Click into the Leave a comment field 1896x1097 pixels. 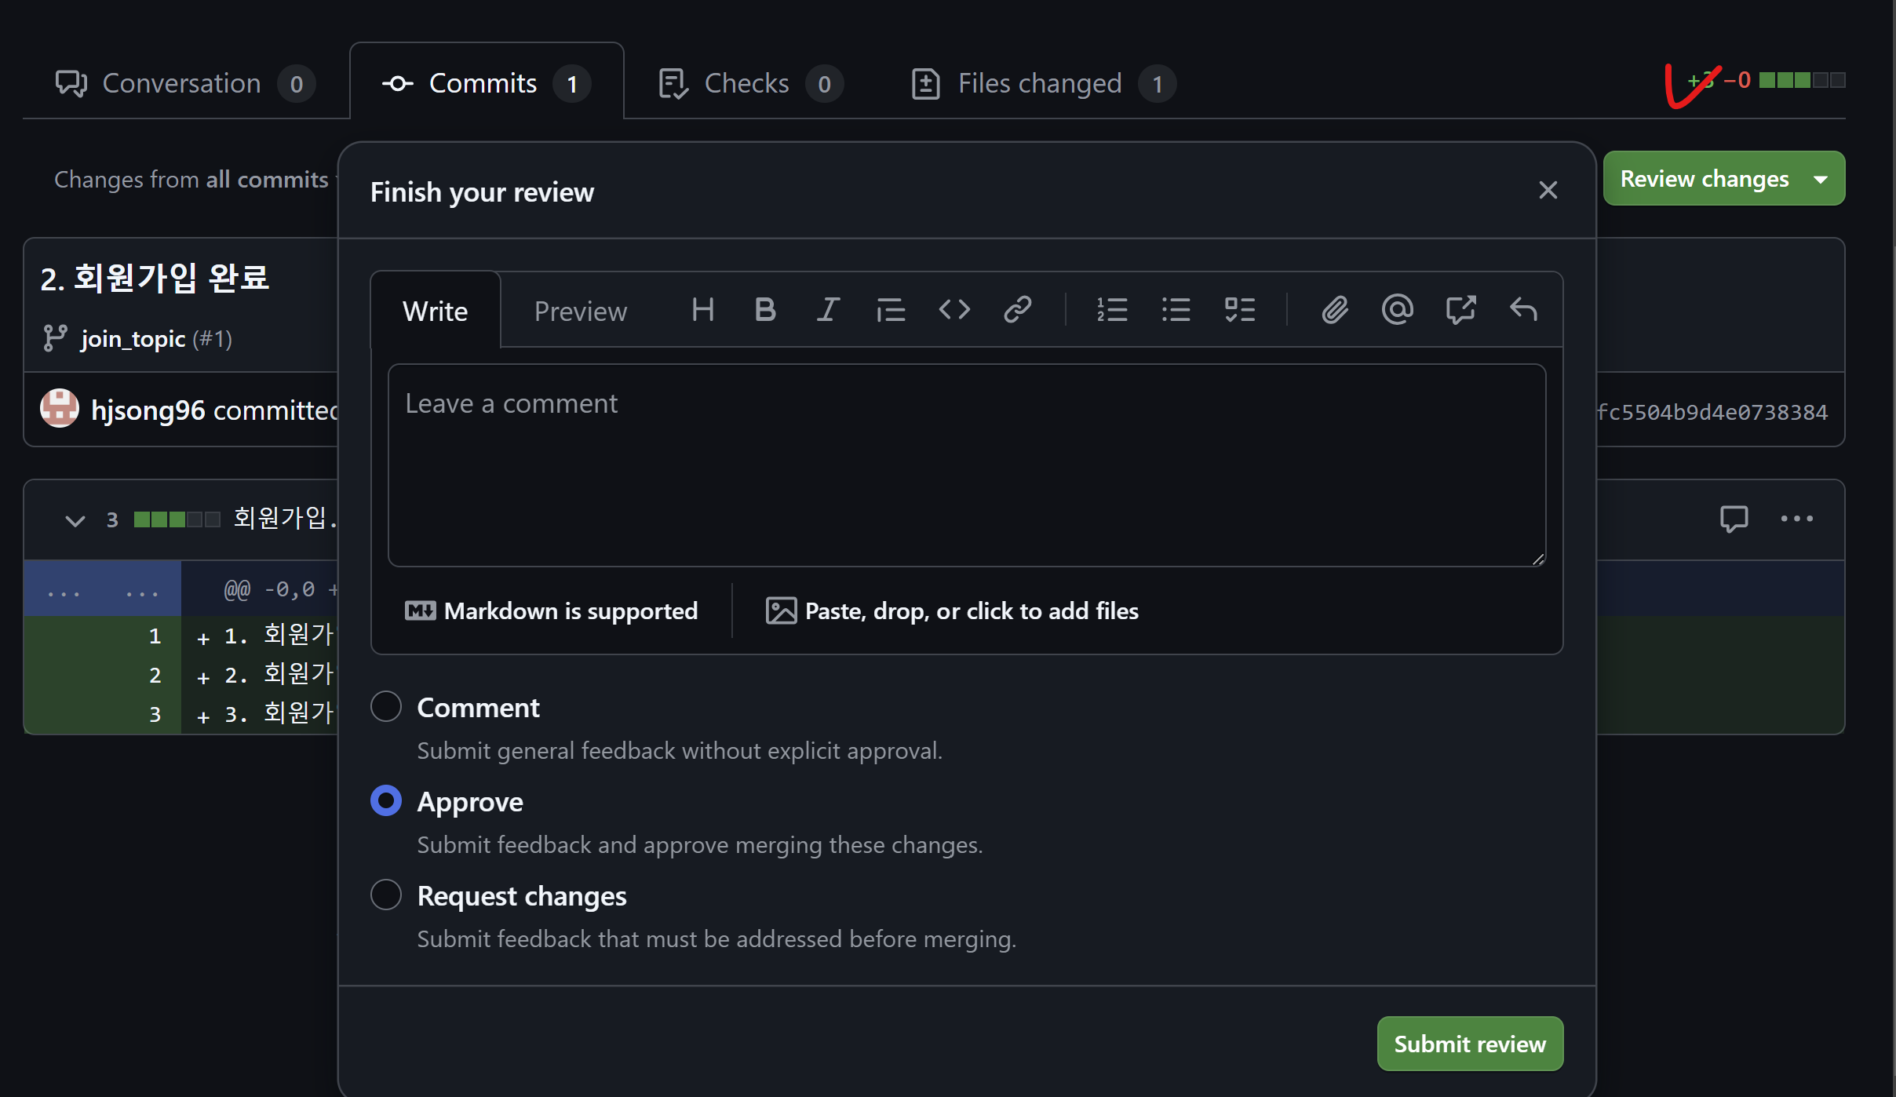(x=966, y=465)
